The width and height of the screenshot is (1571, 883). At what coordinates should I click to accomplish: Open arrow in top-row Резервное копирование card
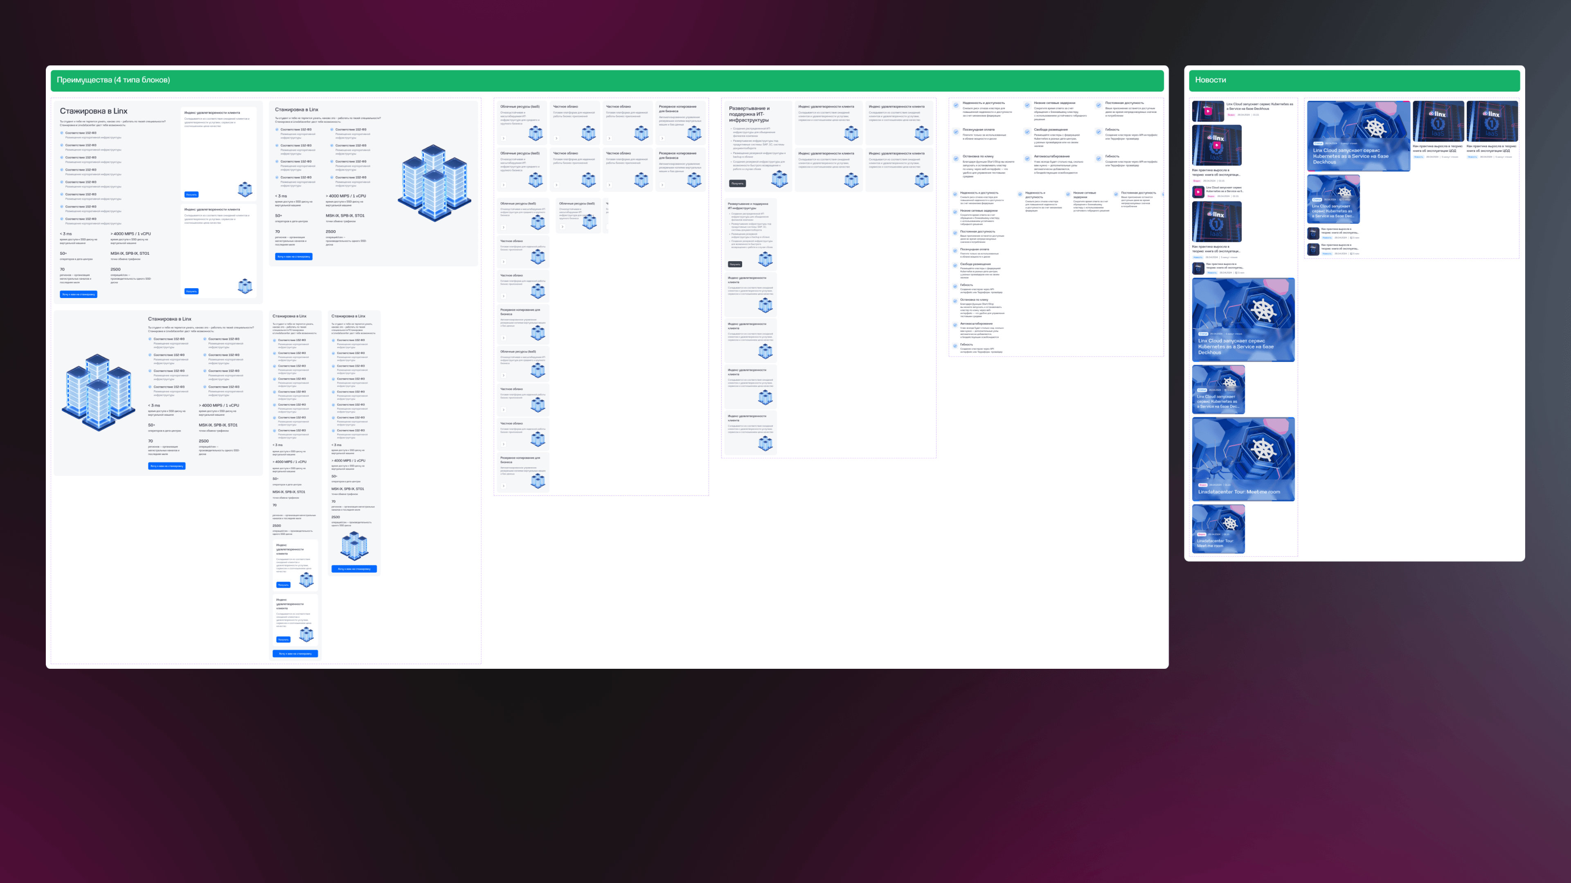(x=662, y=138)
